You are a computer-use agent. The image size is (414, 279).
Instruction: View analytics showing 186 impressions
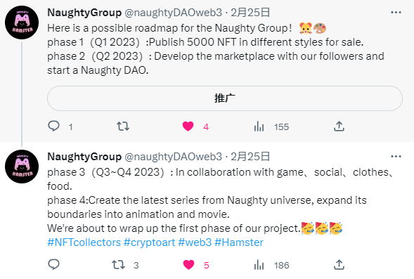(x=259, y=265)
